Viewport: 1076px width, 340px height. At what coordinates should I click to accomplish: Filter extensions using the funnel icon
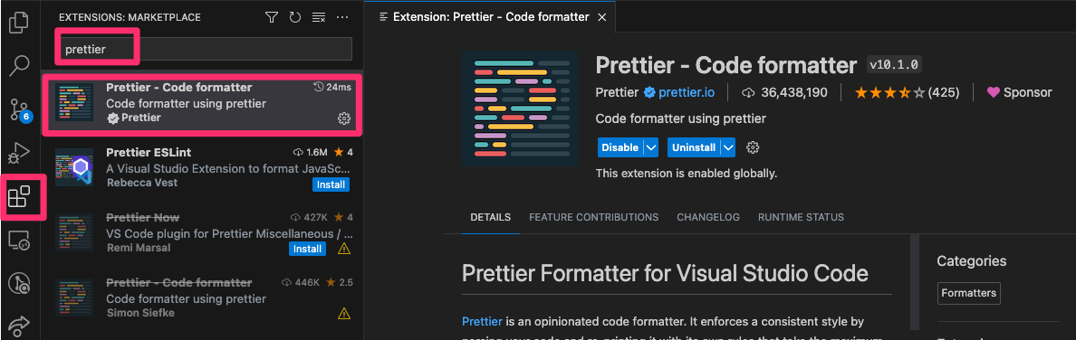pos(272,17)
